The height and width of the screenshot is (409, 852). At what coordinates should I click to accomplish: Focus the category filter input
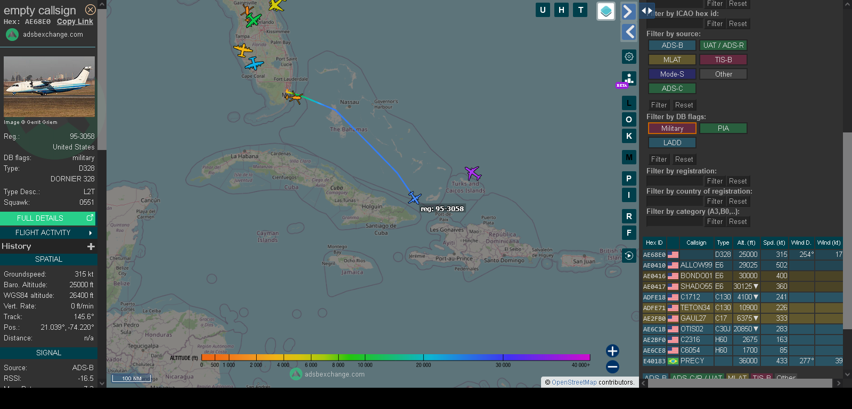point(675,222)
